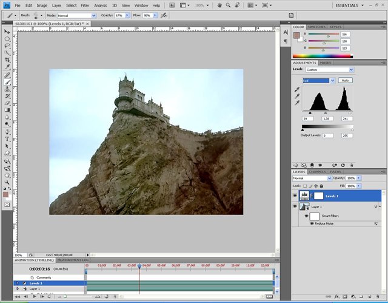The width and height of the screenshot is (388, 303).
Task: Click the foreground color swatch in Color panel
Action: (x=296, y=35)
